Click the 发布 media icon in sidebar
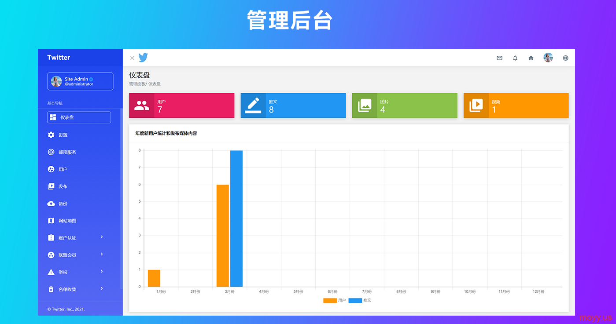The width and height of the screenshot is (616, 324). tap(51, 186)
